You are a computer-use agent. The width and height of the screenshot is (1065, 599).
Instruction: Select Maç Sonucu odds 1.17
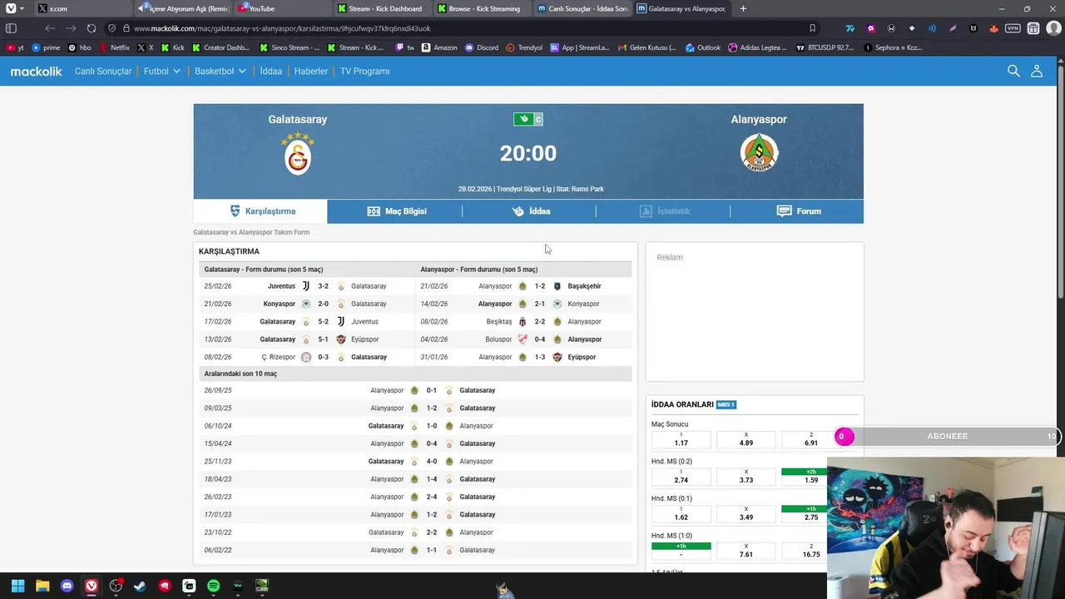point(681,440)
